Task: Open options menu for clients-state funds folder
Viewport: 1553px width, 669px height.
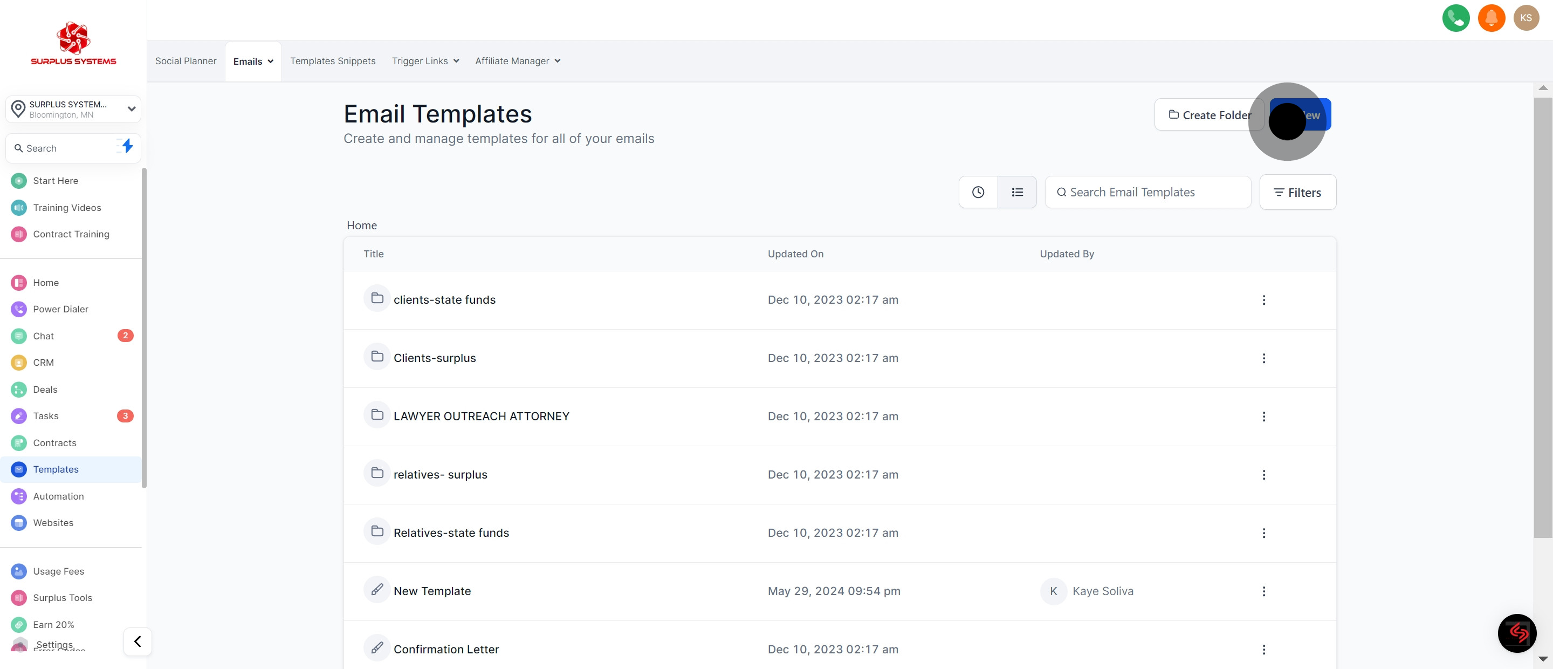Action: [1263, 300]
